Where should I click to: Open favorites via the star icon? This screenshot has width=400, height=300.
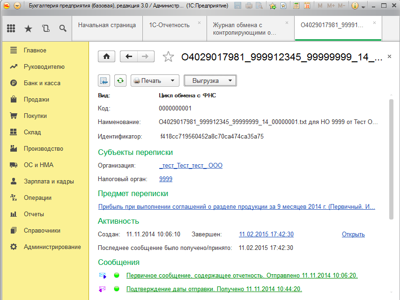(x=28, y=28)
